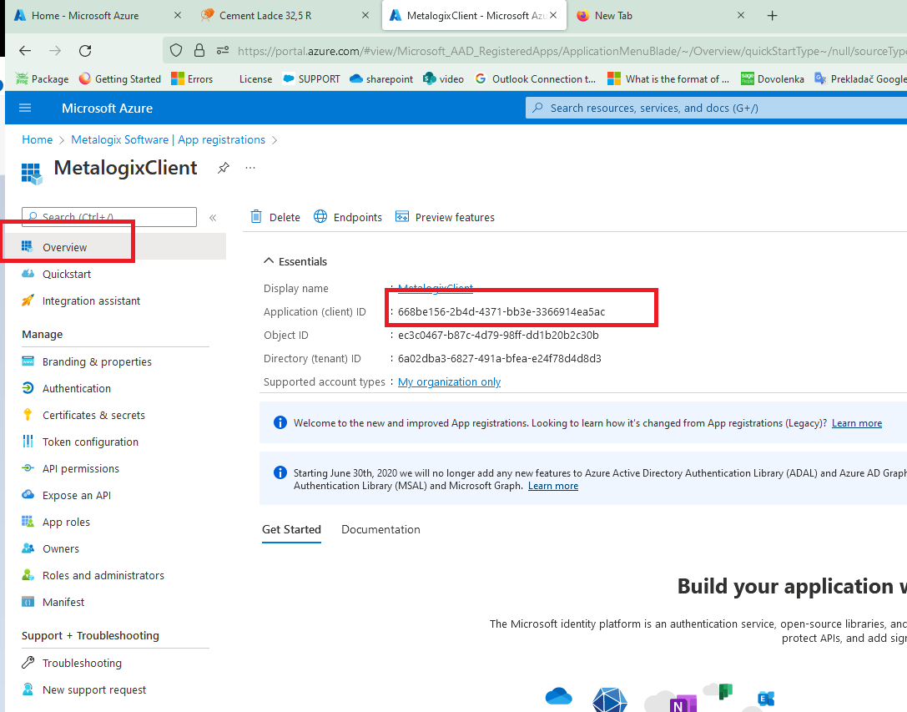The height and width of the screenshot is (712, 907).
Task: Open a new browser tab with plus
Action: point(772,16)
